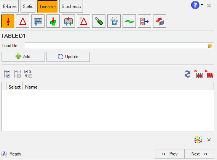Expand the help dropdown arrow
The height and width of the screenshot is (160, 217).
coord(202,5)
